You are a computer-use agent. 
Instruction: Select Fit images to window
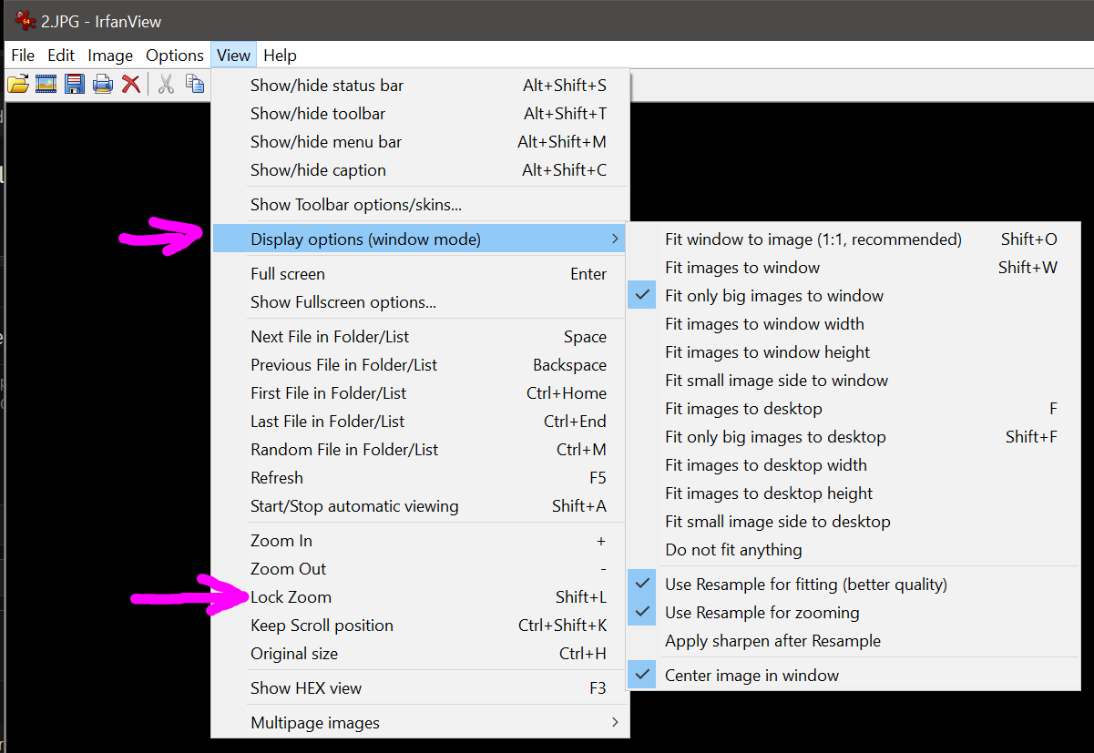854,268
